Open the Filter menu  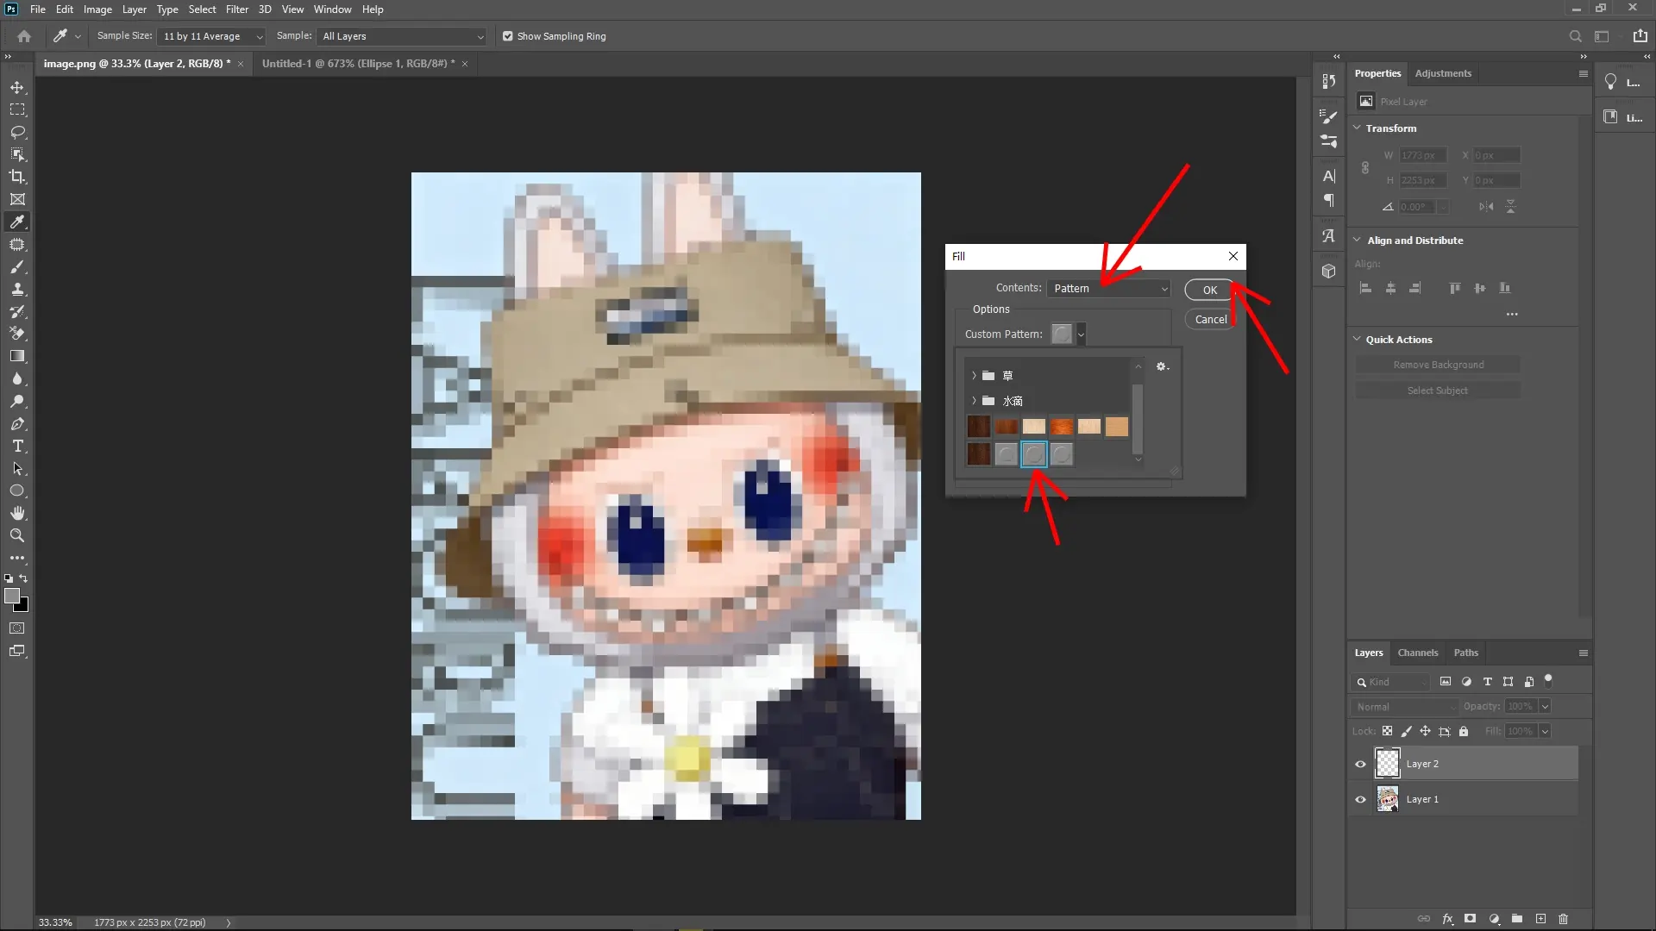[x=237, y=9]
